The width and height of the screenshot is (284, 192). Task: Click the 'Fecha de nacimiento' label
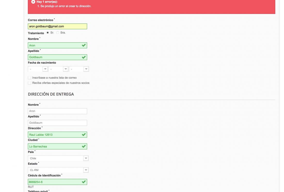(42, 63)
